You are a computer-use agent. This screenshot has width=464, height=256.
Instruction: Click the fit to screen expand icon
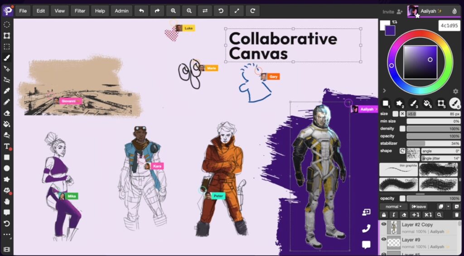(237, 11)
